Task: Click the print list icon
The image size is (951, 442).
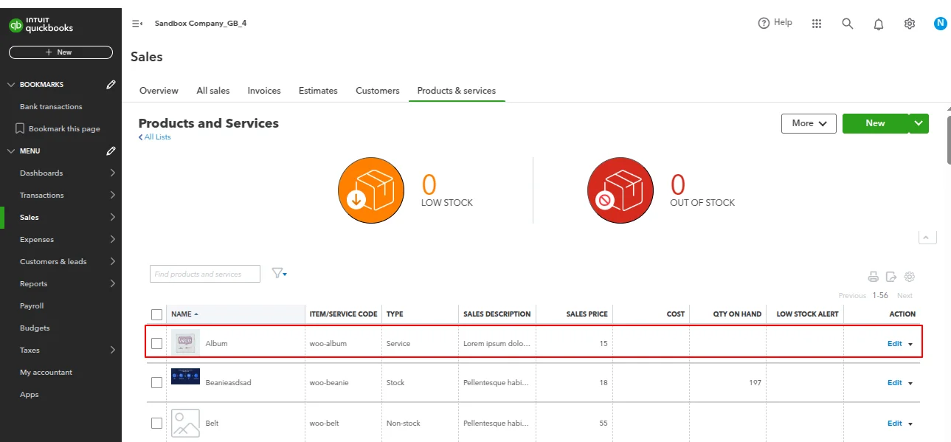Action: point(874,277)
